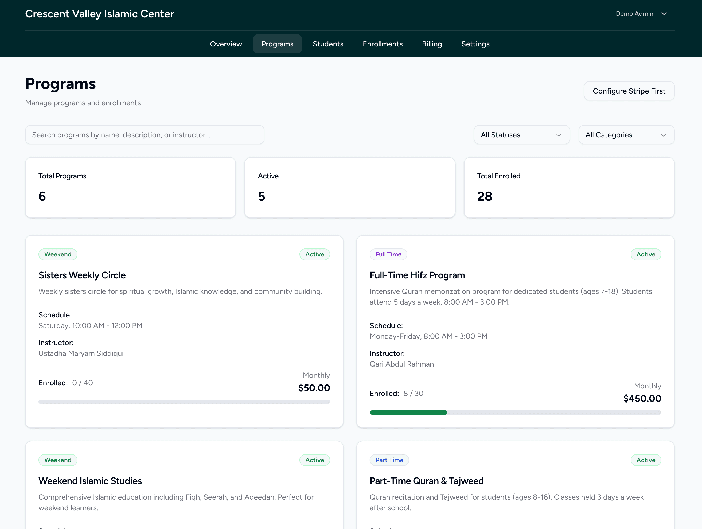Go to the Billing page
702x529 pixels.
click(x=432, y=44)
